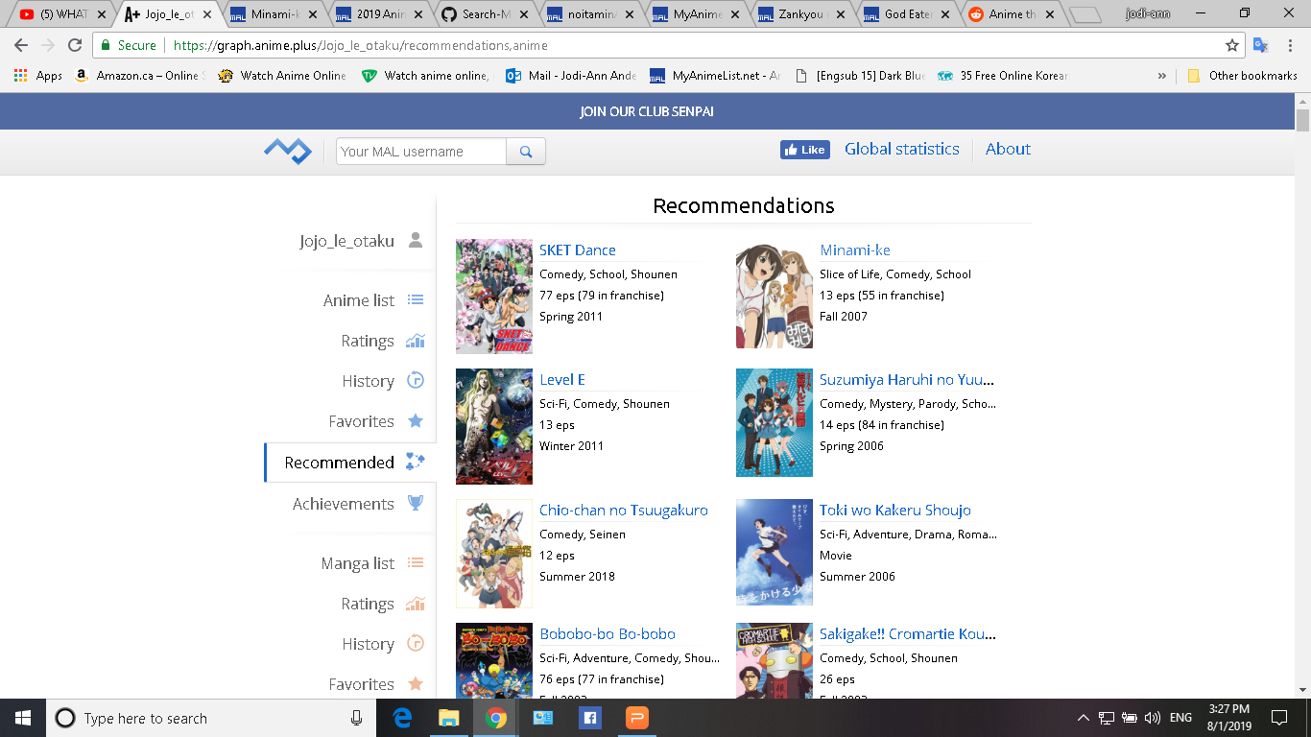The height and width of the screenshot is (737, 1311).
Task: Click the graph.anime.plus logo icon
Action: click(x=288, y=151)
